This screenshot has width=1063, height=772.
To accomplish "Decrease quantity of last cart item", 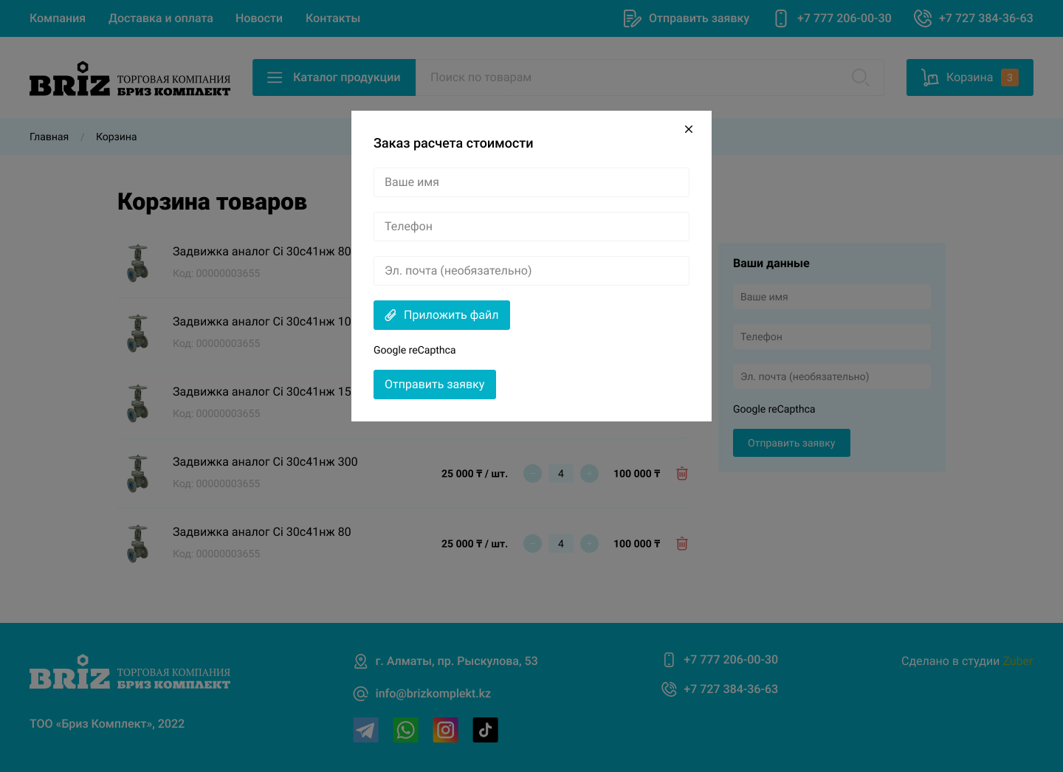I will (532, 544).
